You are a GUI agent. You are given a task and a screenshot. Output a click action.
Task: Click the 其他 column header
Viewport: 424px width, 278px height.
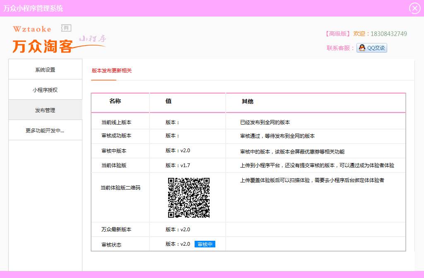(x=248, y=101)
